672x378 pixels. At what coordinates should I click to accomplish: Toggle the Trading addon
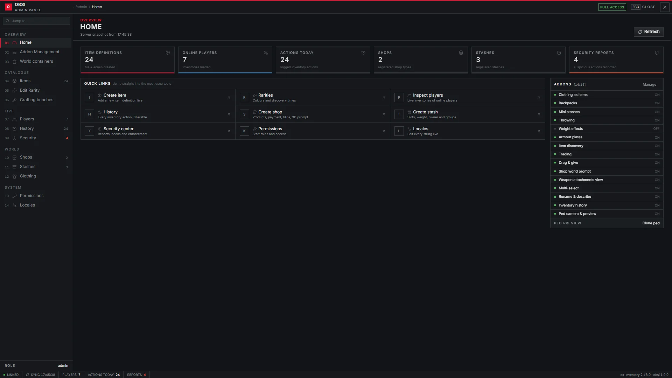pos(607,154)
